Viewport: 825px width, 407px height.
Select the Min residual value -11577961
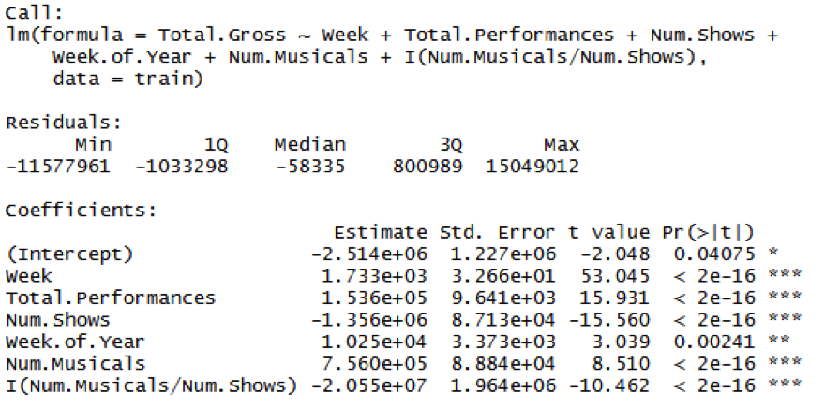(x=58, y=167)
